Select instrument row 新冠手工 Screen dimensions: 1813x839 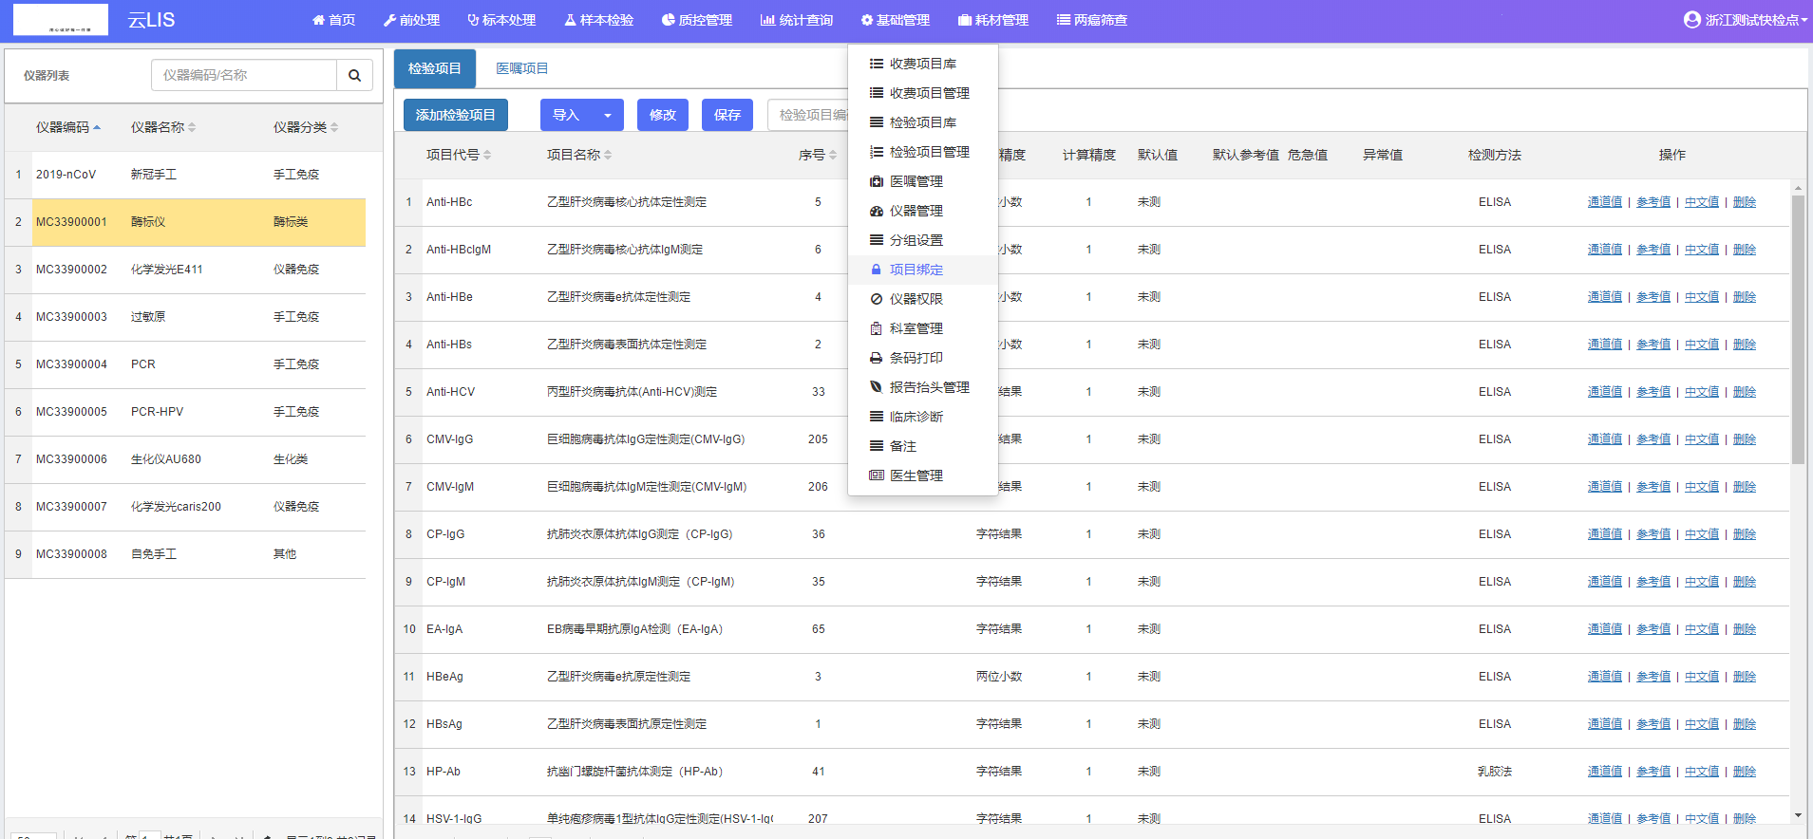coord(185,175)
